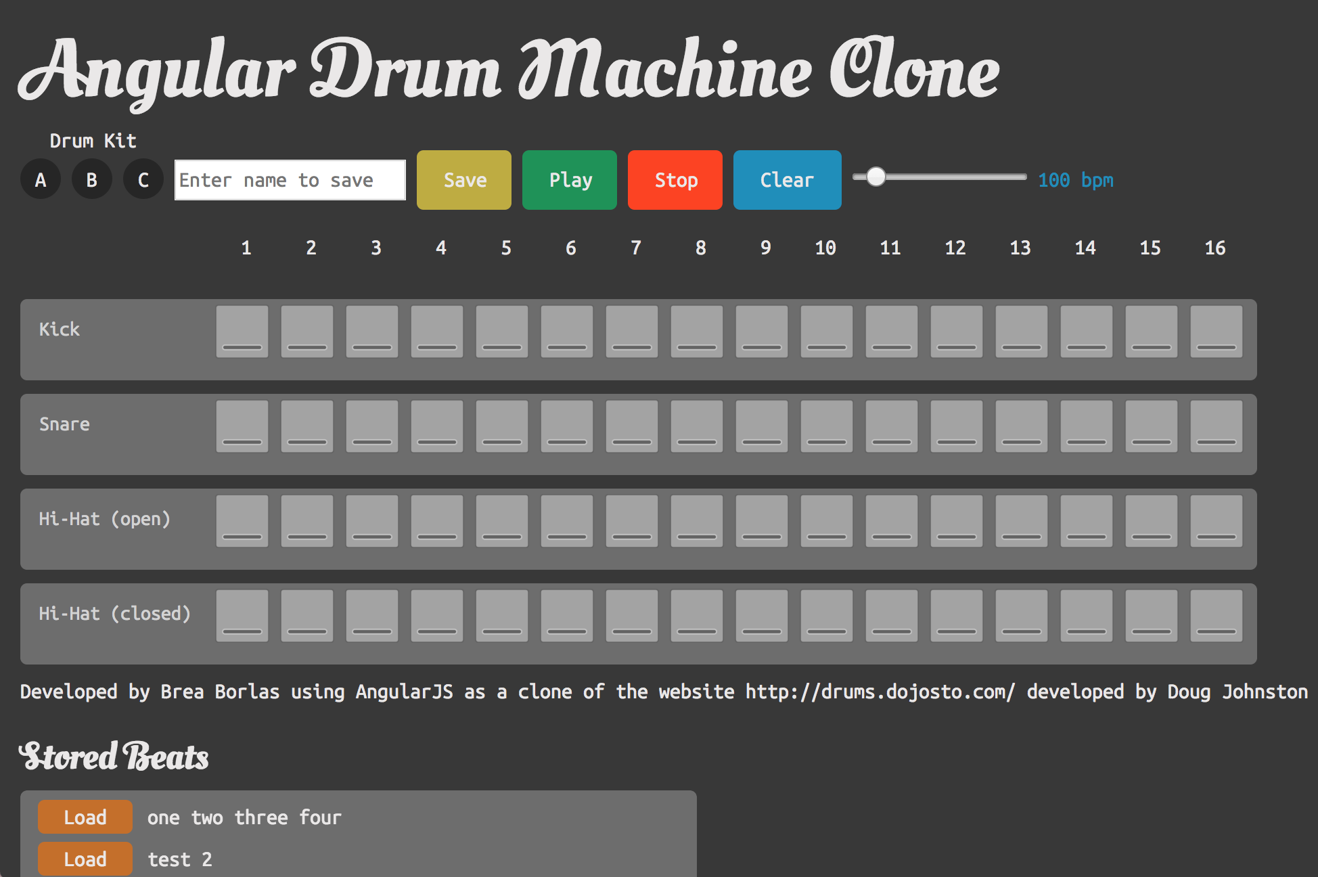Toggle Kick step 5 pad
This screenshot has height=877, width=1318.
[x=502, y=332]
